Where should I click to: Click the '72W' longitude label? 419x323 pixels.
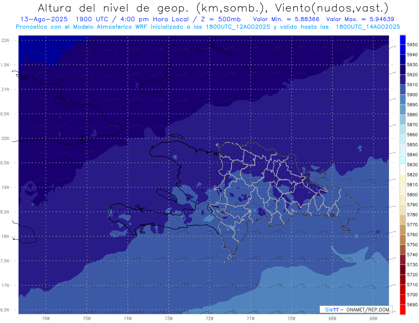pos(209,318)
